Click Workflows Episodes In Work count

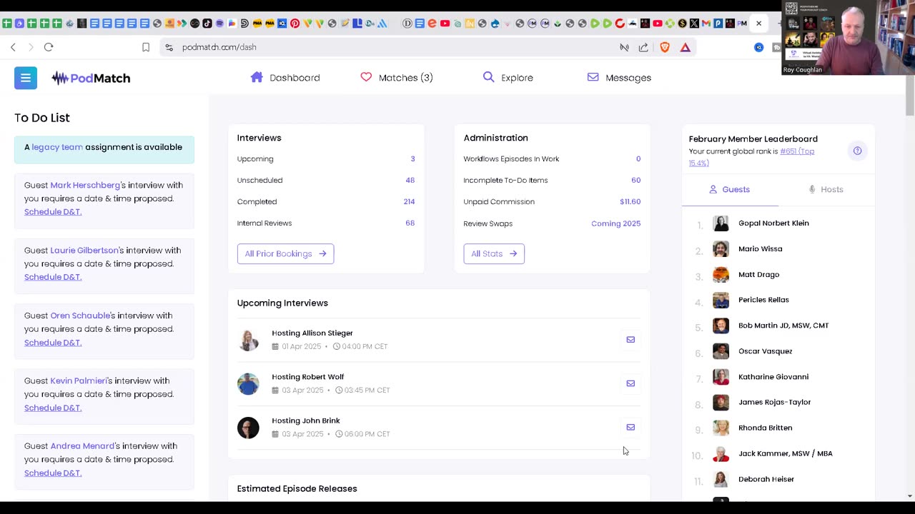point(638,158)
